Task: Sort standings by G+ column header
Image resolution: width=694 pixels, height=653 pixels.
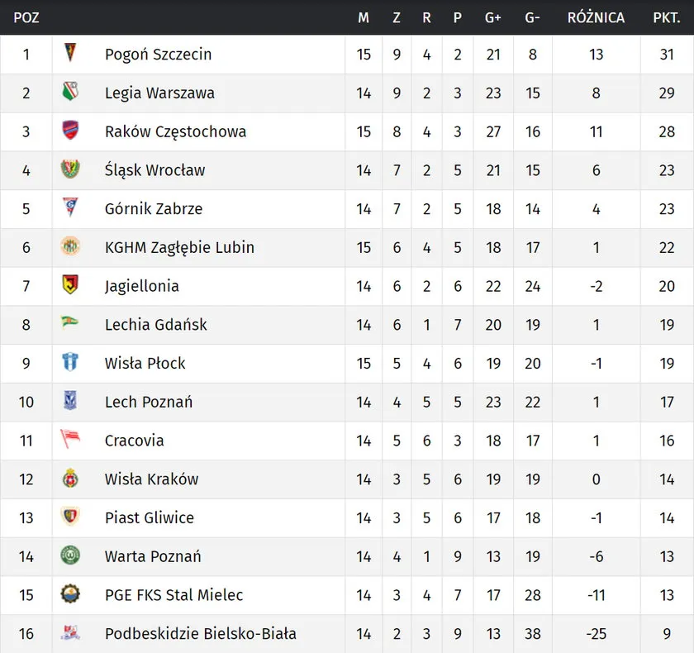Action: pos(493,17)
